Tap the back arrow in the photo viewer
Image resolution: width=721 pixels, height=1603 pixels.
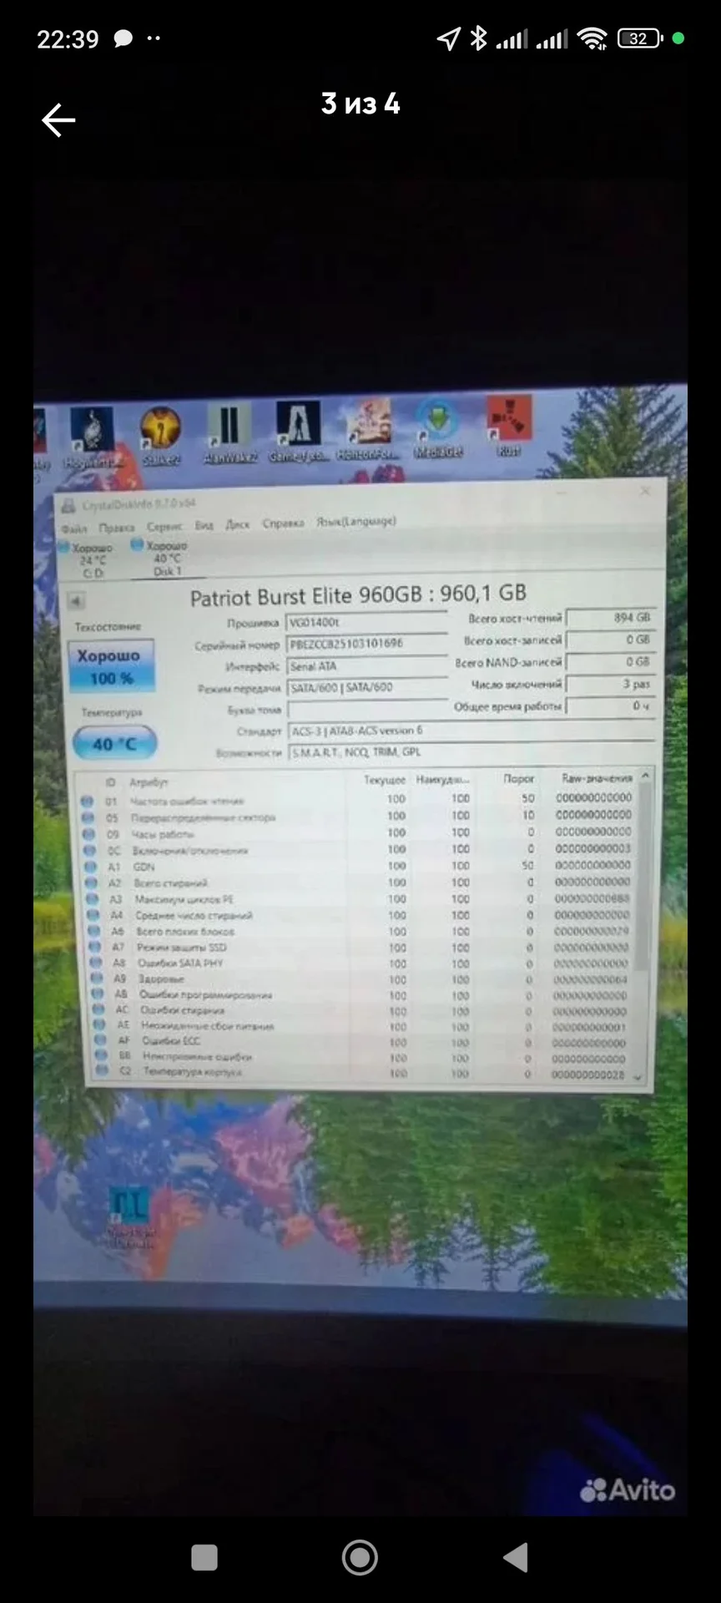58,120
